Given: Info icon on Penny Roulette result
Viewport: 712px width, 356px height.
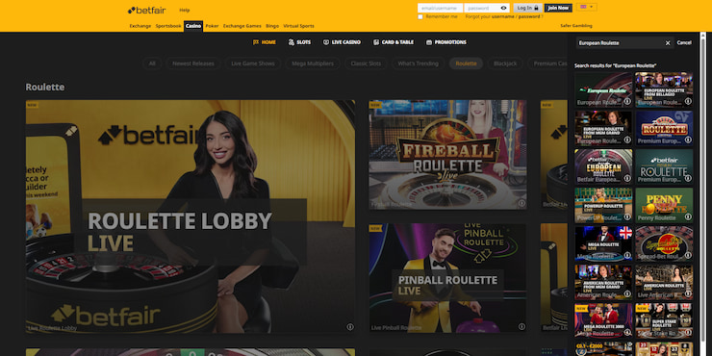Looking at the screenshot, I should point(688,217).
